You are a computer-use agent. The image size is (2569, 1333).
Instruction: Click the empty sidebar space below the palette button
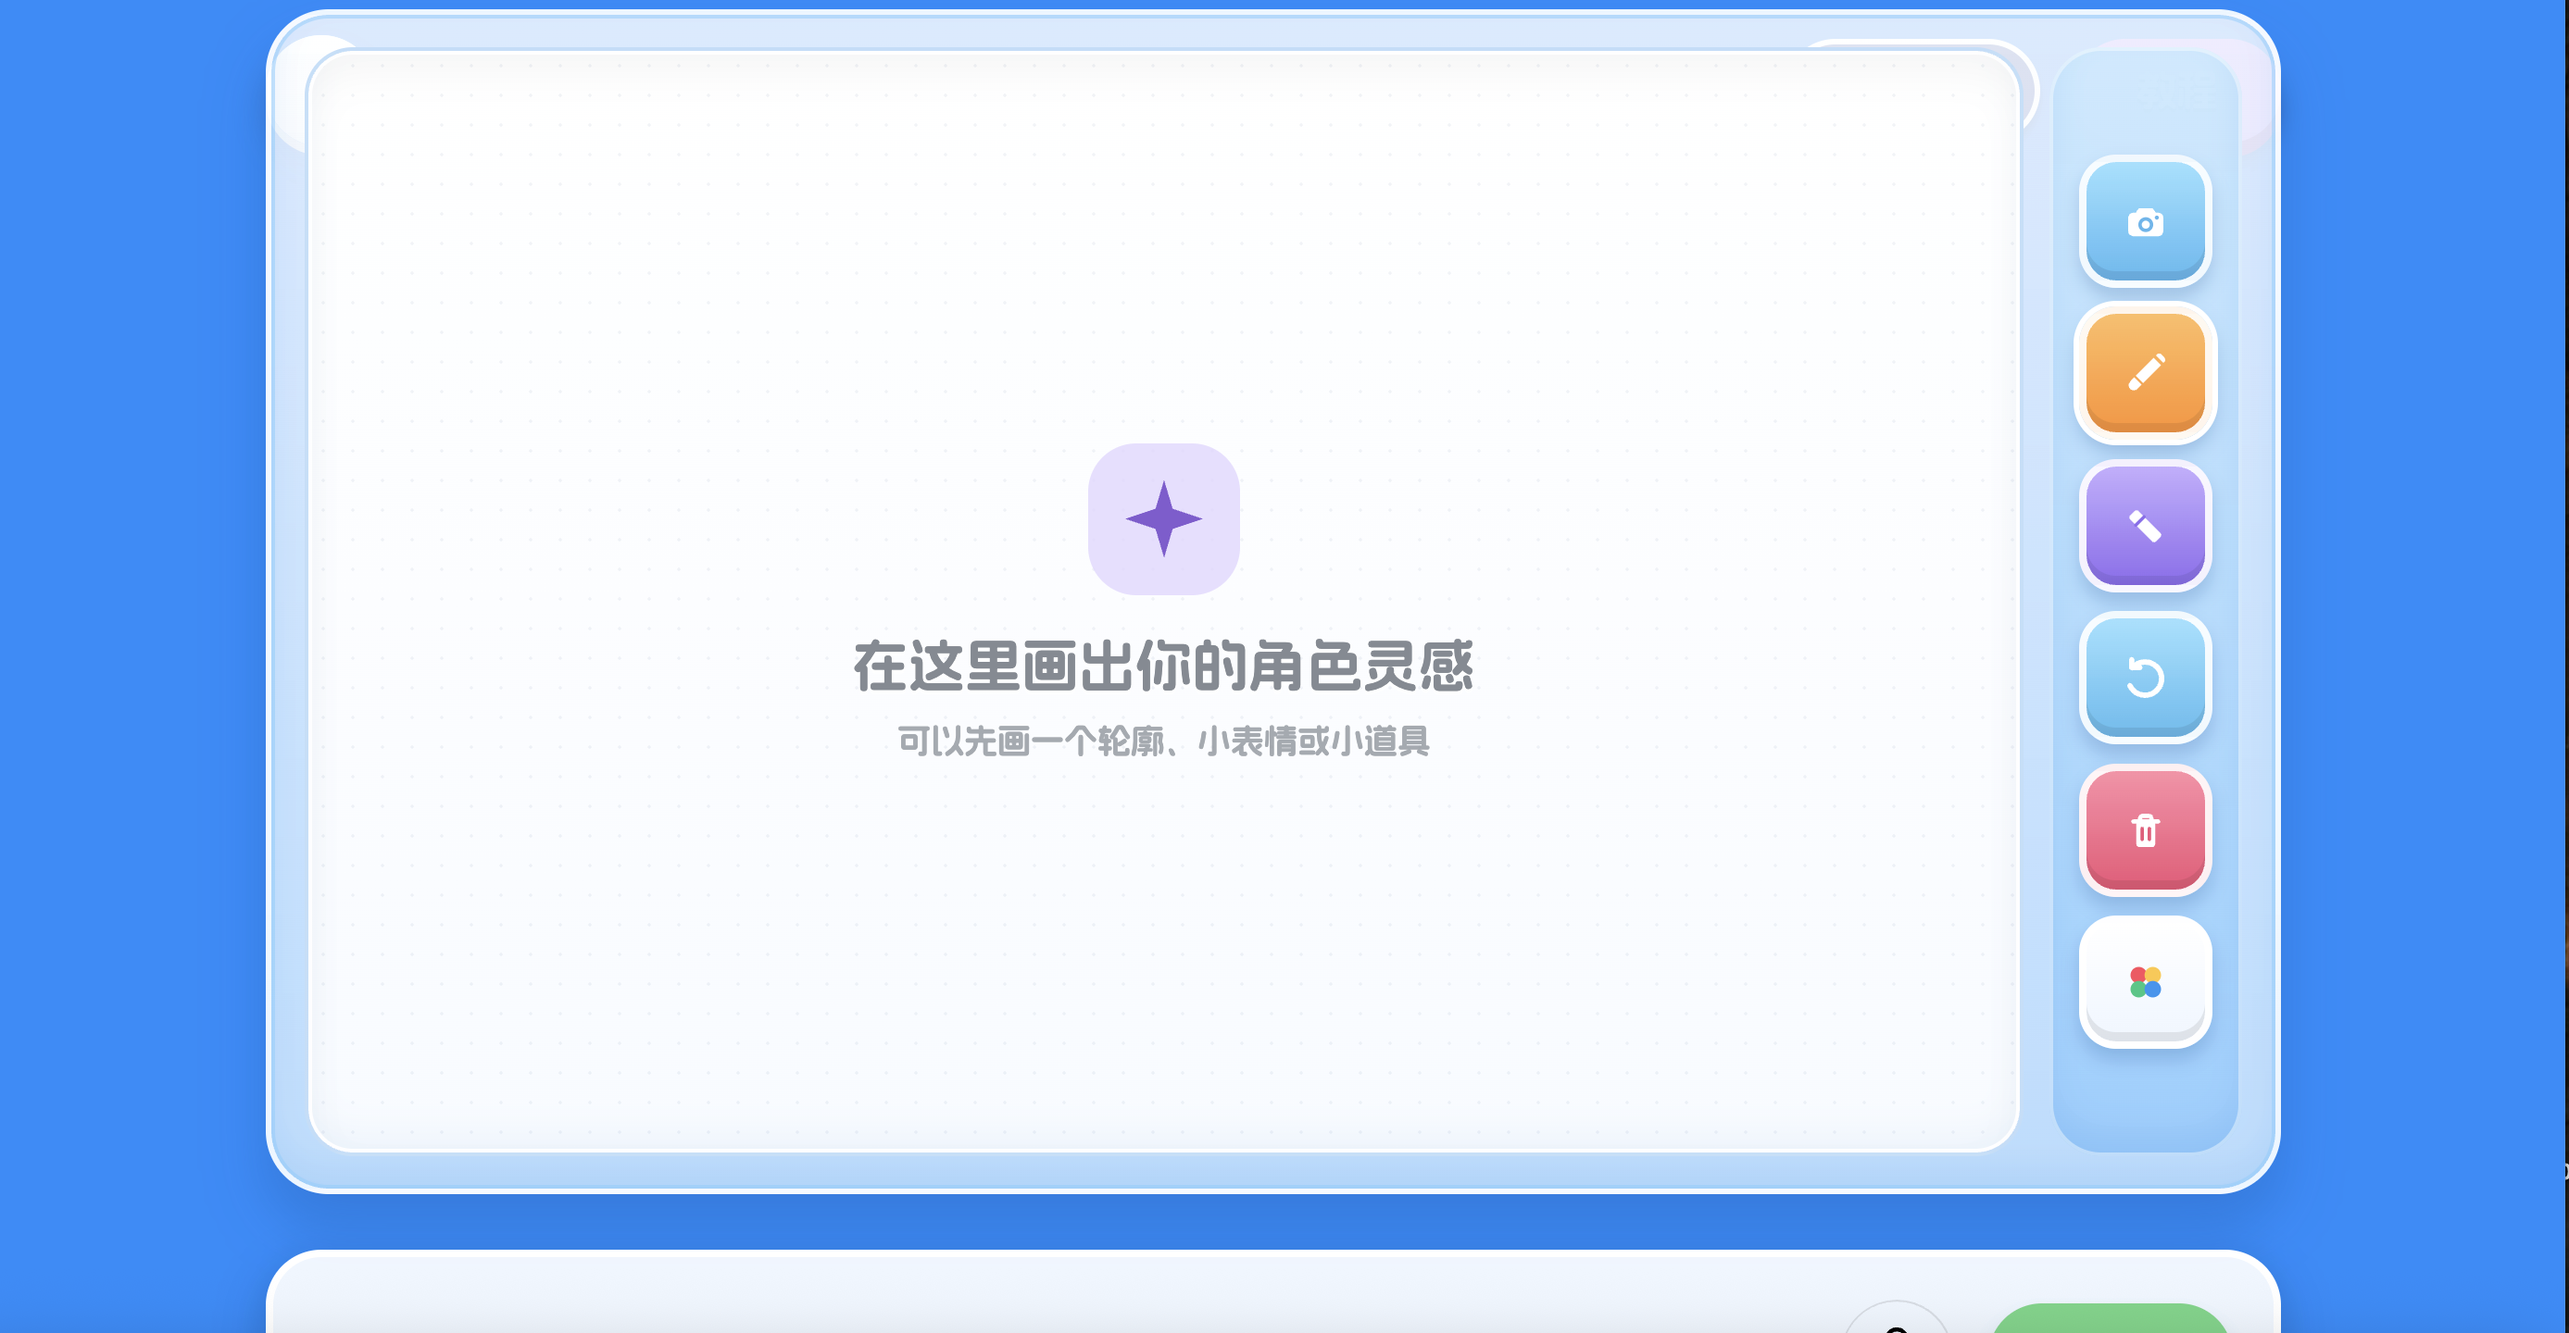click(x=2145, y=1097)
